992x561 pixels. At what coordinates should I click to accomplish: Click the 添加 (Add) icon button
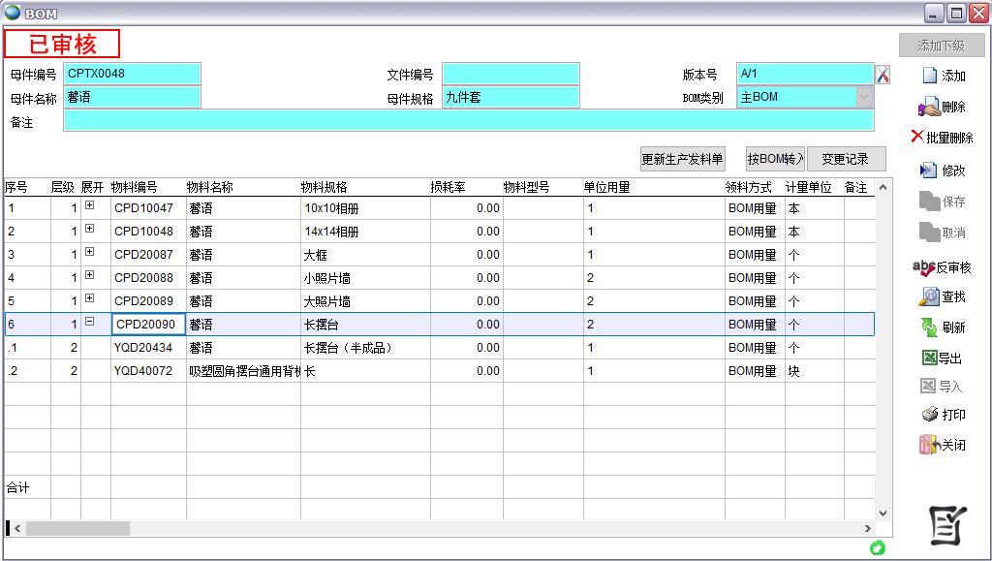click(x=930, y=76)
